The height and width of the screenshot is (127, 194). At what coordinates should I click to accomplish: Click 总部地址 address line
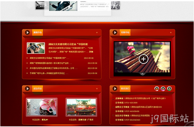(140, 98)
